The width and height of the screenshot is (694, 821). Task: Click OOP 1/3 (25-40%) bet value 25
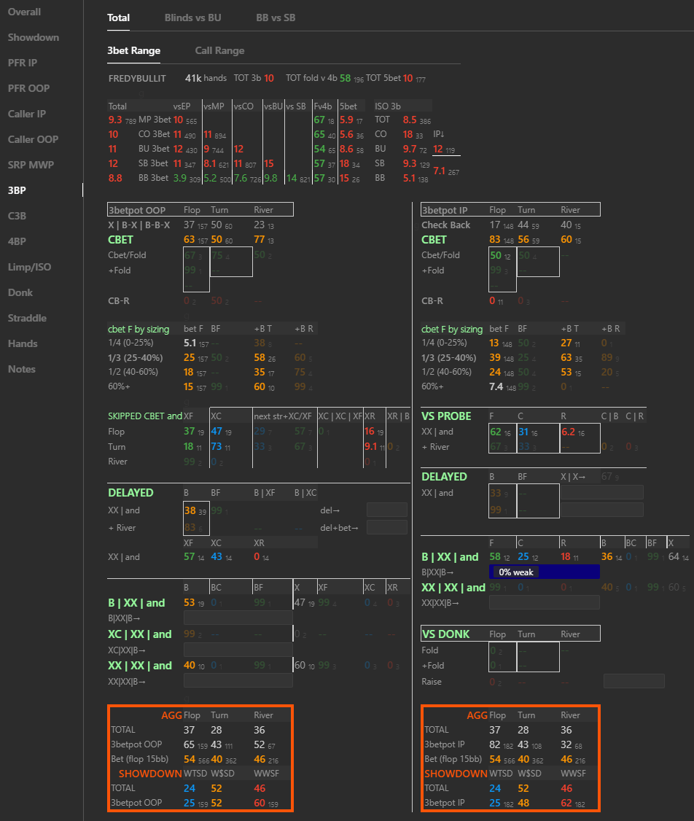pos(189,358)
